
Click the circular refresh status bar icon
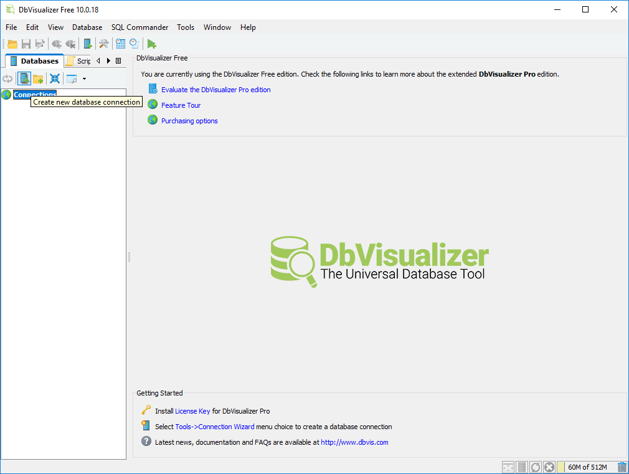coord(536,467)
